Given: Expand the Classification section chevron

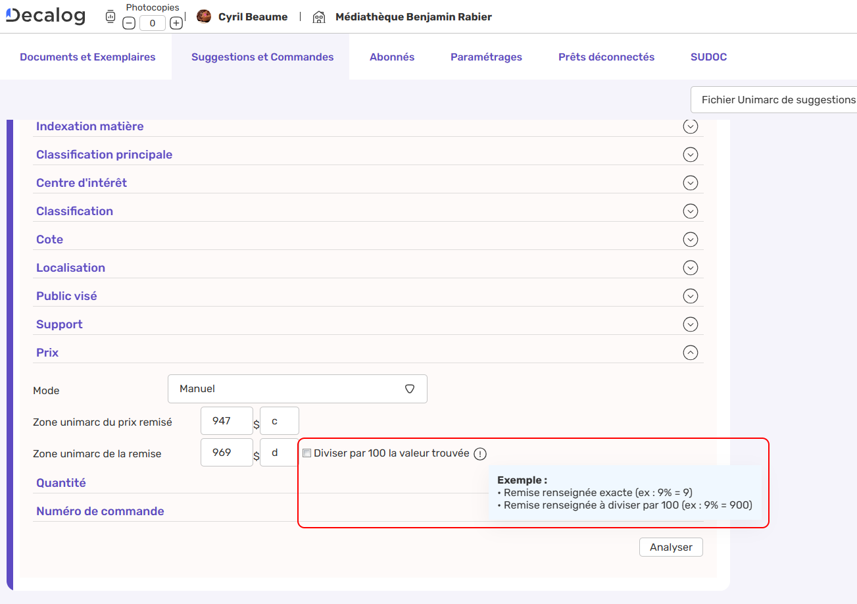Looking at the screenshot, I should [x=691, y=211].
